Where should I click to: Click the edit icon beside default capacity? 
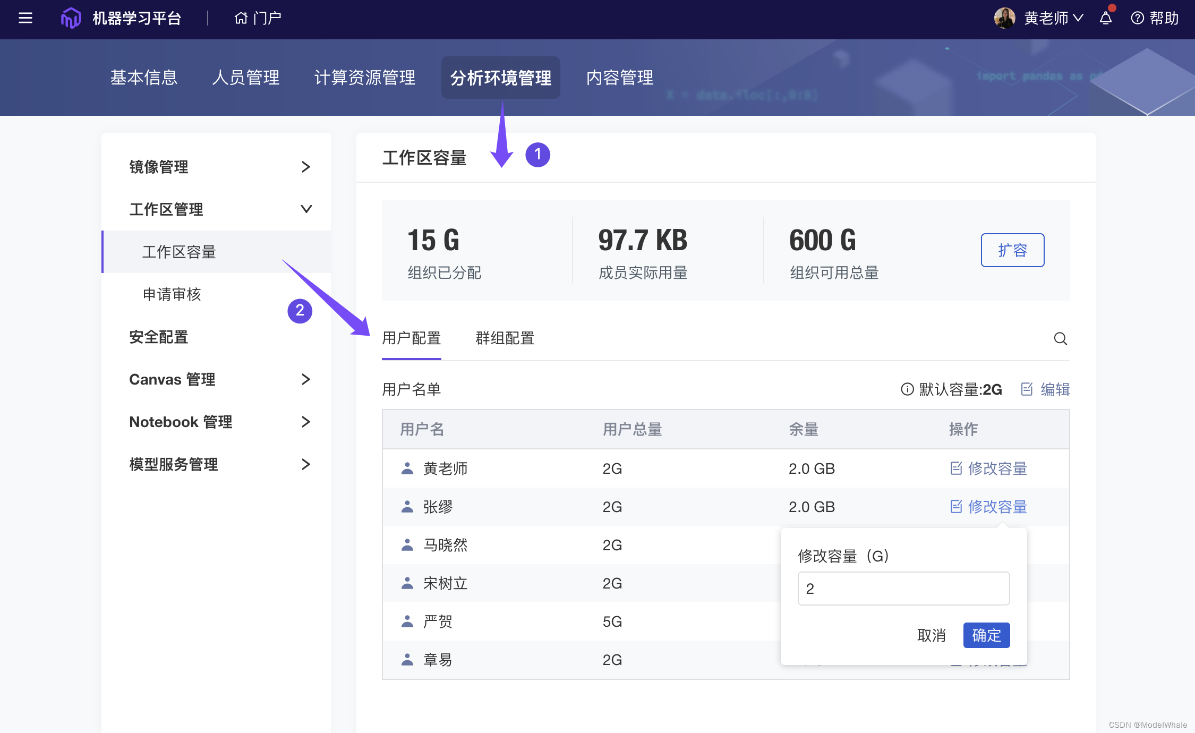coord(1027,389)
